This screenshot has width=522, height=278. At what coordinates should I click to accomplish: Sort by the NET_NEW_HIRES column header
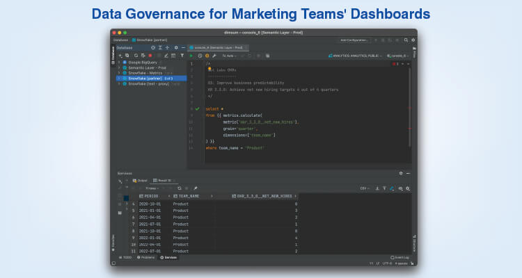[x=264, y=196]
